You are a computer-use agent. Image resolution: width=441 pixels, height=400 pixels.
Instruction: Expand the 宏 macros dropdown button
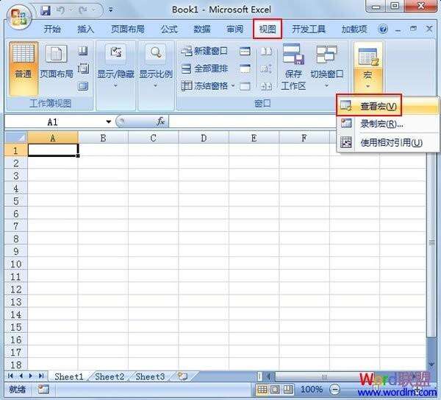tap(368, 68)
